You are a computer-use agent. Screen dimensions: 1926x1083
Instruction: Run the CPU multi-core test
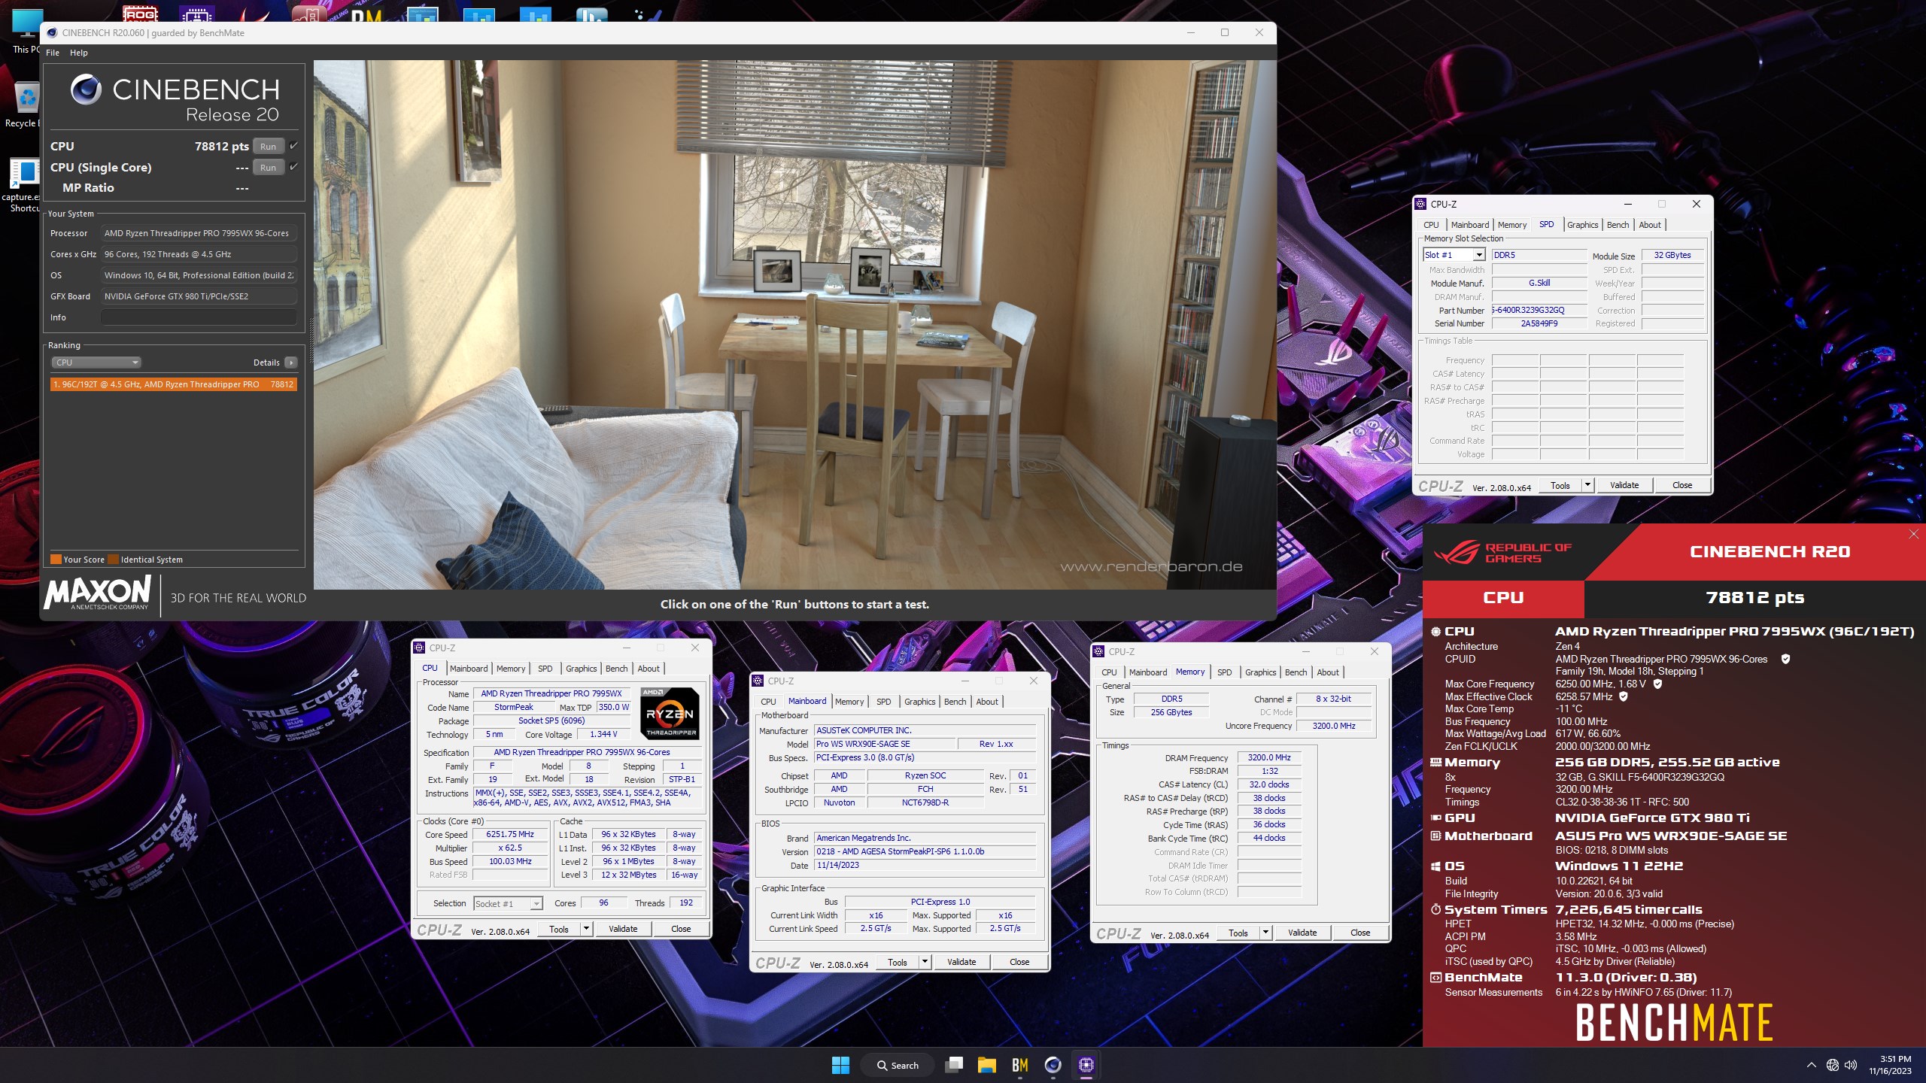(268, 146)
